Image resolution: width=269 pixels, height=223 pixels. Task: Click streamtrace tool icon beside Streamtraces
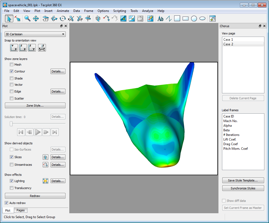[45, 165]
